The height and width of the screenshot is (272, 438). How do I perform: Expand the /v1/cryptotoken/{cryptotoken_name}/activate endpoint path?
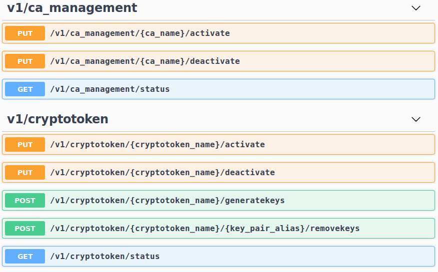point(157,145)
